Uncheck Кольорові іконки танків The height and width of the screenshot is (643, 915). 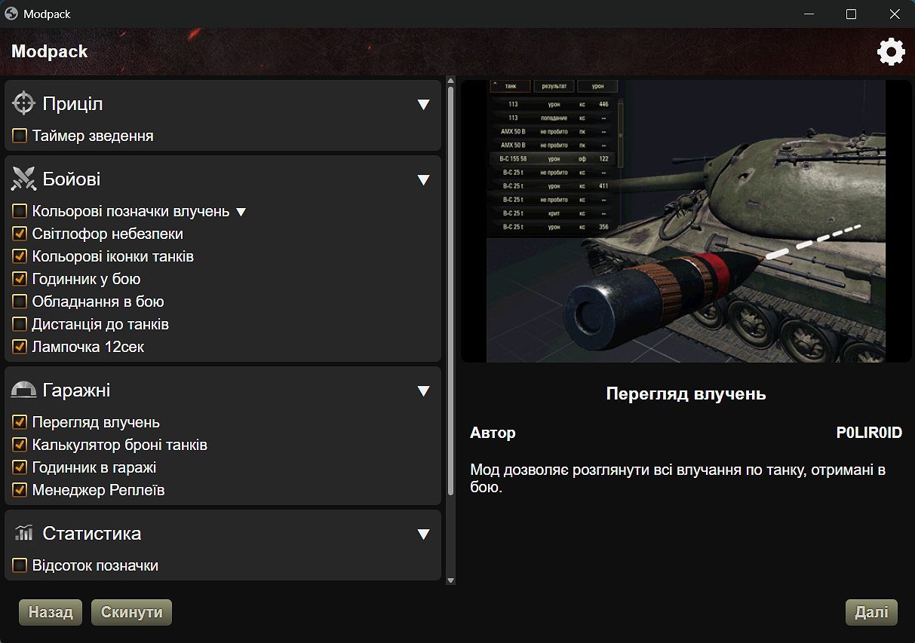[x=20, y=257]
